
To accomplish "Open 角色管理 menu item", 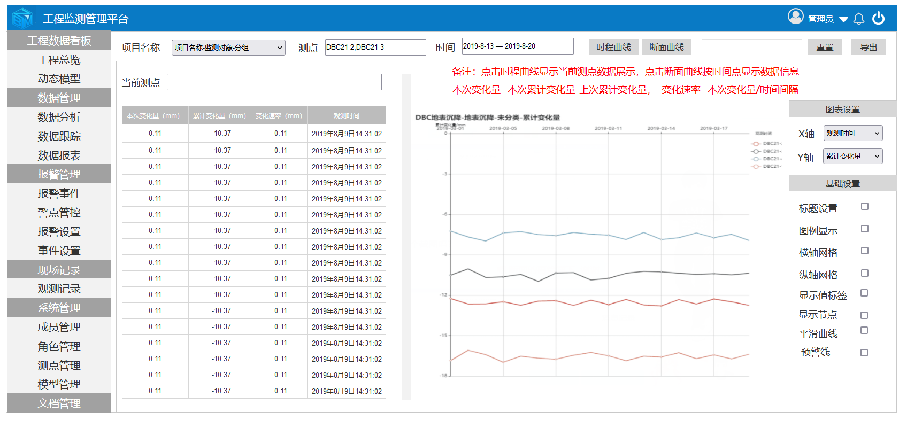I will (59, 346).
